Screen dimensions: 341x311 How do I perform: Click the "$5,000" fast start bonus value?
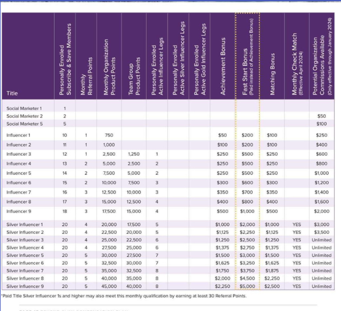coord(247,286)
